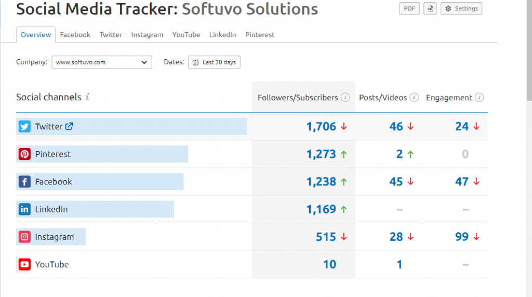532x297 pixels.
Task: Click Twitter engagement value 24
Action: [x=462, y=127]
